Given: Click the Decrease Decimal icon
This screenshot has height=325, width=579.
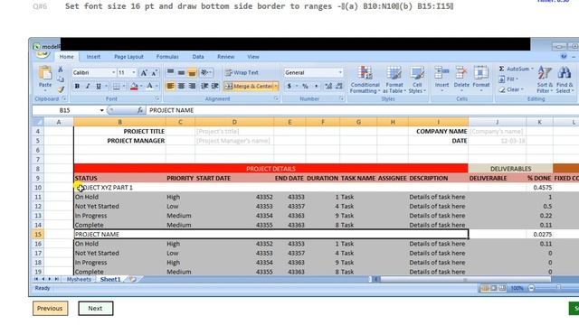Looking at the screenshot, I should coord(338,87).
